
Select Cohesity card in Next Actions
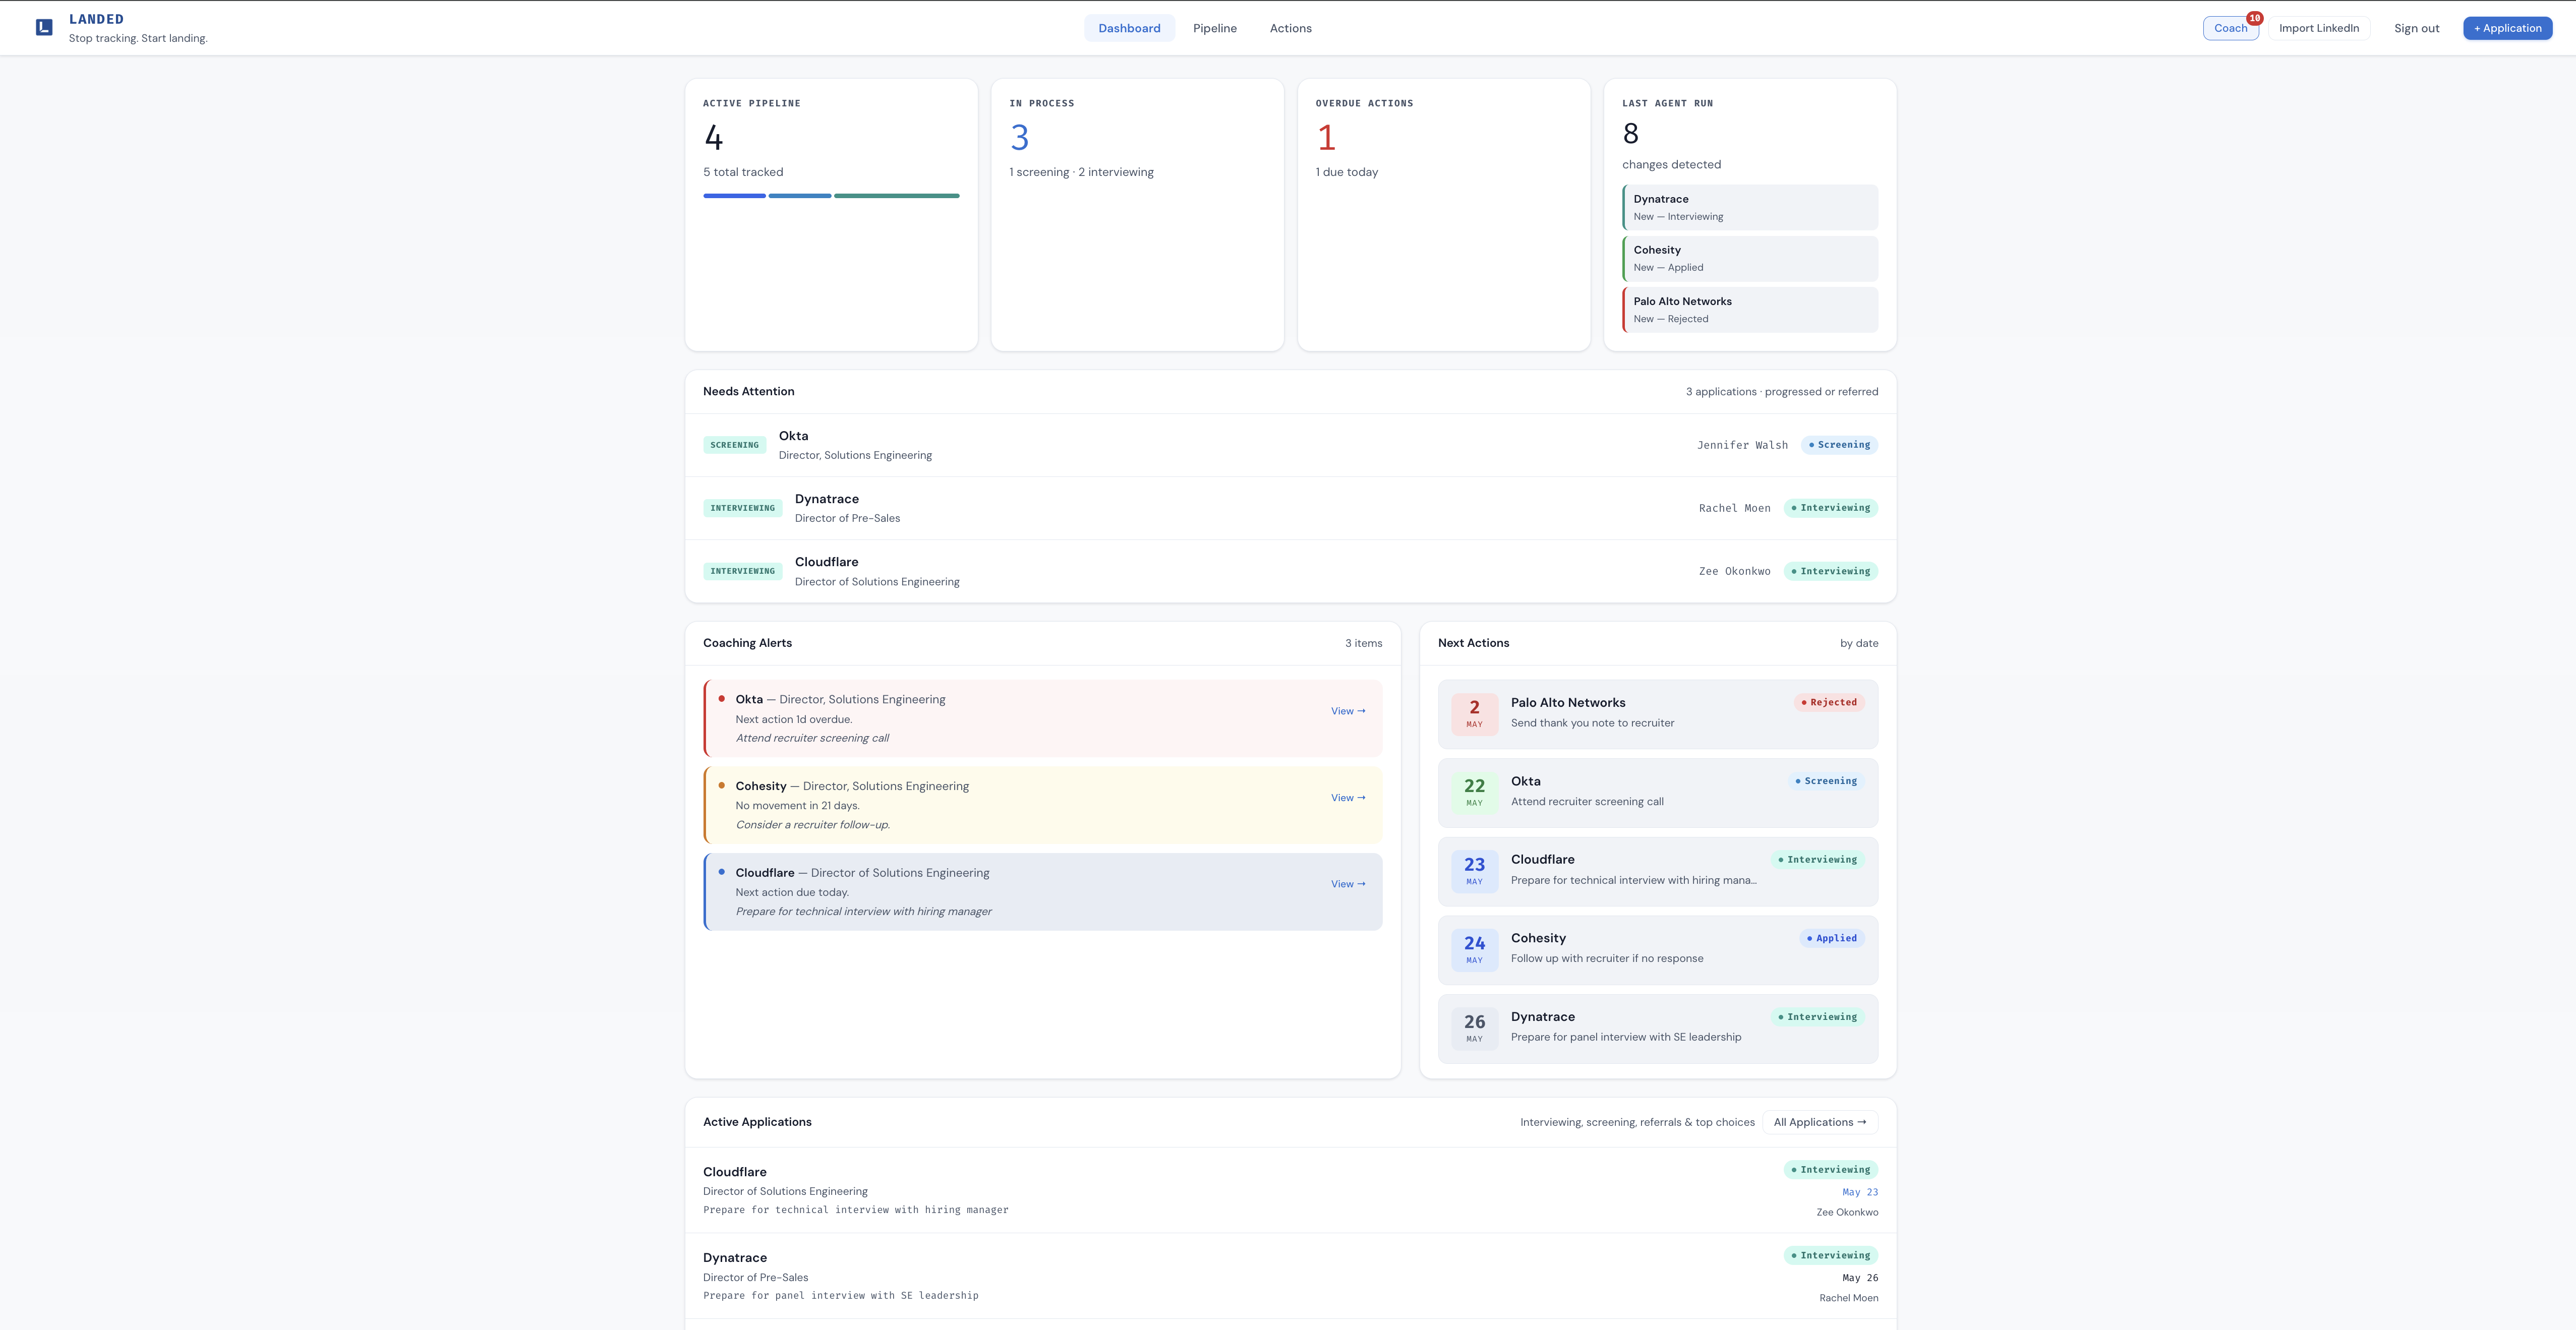click(1657, 950)
